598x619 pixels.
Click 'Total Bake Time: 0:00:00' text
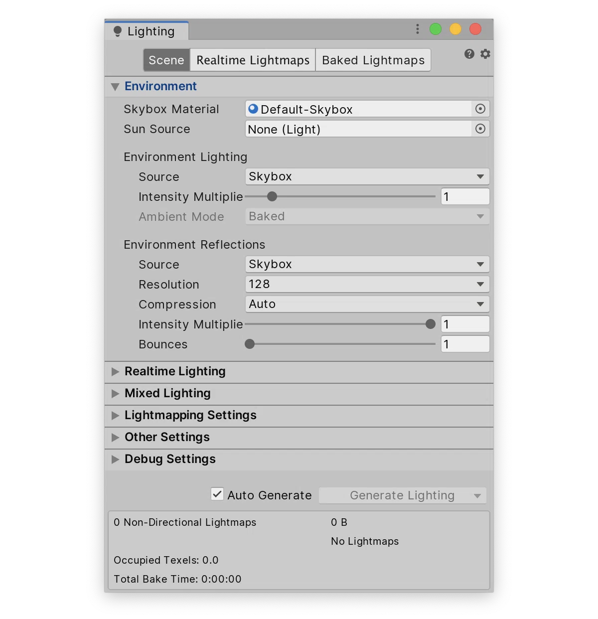177,579
